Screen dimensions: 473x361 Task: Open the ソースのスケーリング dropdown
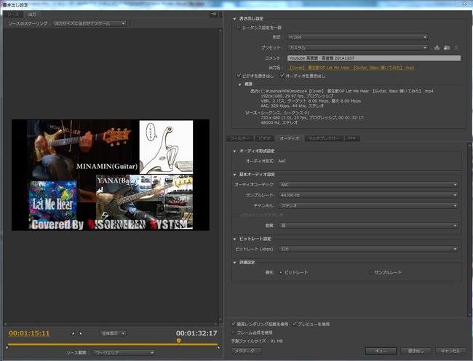[89, 23]
